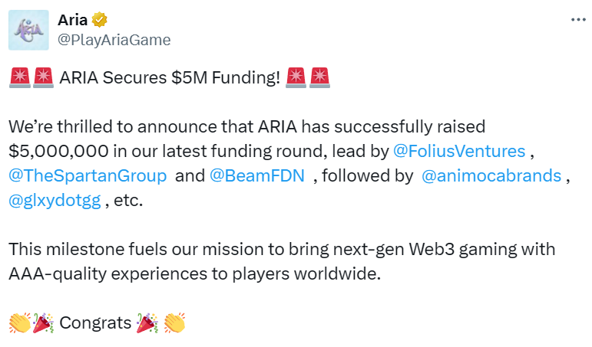Click the first siren emoji in the headline
Viewport: 592px width, 347px height.
(x=19, y=77)
